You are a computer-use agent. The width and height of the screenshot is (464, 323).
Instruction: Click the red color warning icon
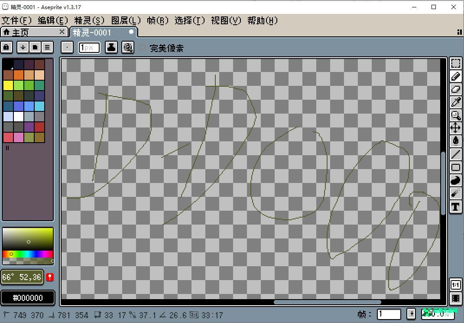click(x=50, y=277)
